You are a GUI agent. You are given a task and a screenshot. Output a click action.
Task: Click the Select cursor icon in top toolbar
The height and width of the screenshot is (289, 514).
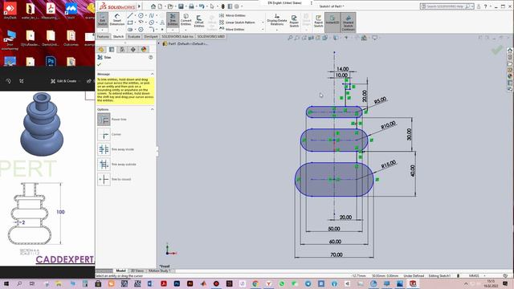tap(212, 6)
